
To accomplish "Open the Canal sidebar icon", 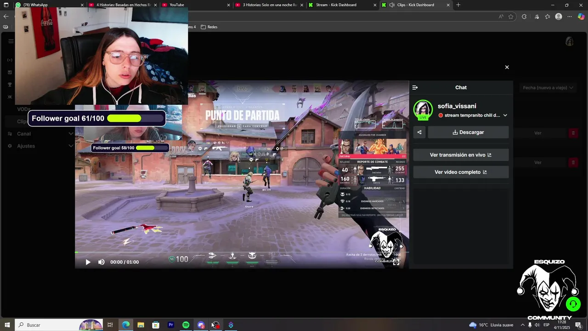I will click(10, 134).
